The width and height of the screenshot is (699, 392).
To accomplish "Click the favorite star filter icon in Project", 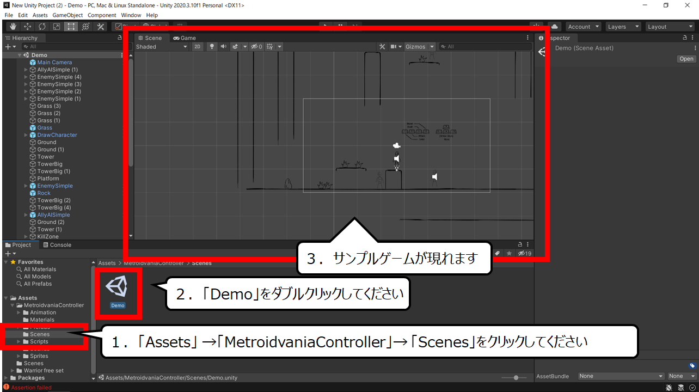I will coord(509,254).
